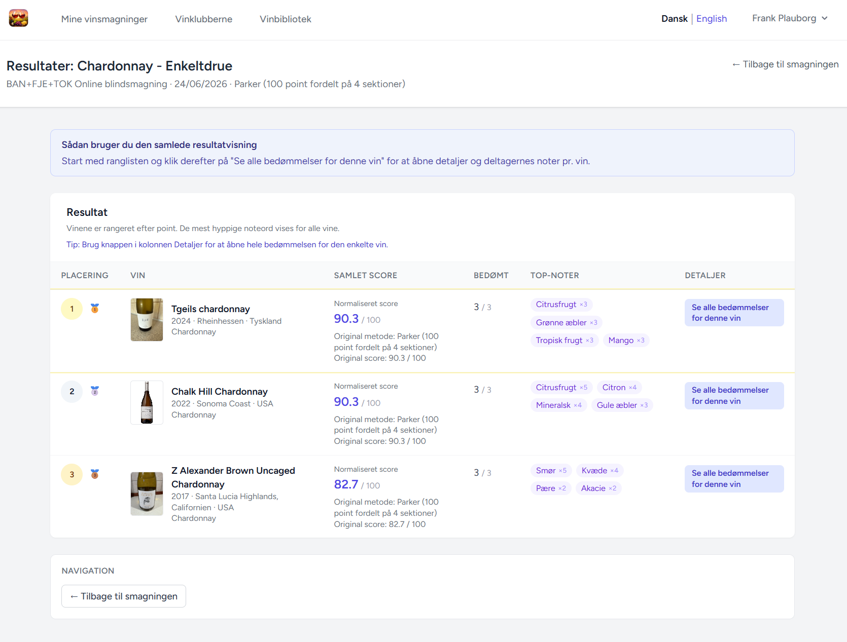Click the Top-noter column header
Viewport: 847px width, 642px height.
point(555,276)
